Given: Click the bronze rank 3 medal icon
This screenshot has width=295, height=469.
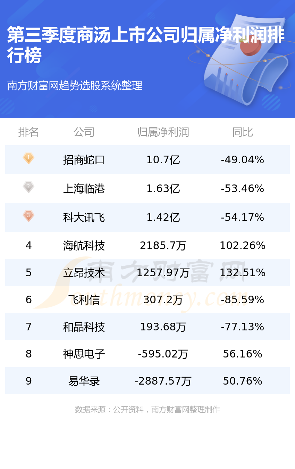Looking at the screenshot, I should (x=28, y=216).
